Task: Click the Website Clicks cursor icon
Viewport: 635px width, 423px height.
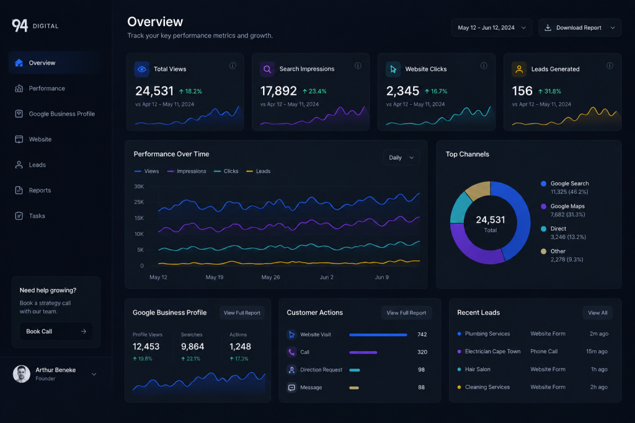Action: point(393,69)
